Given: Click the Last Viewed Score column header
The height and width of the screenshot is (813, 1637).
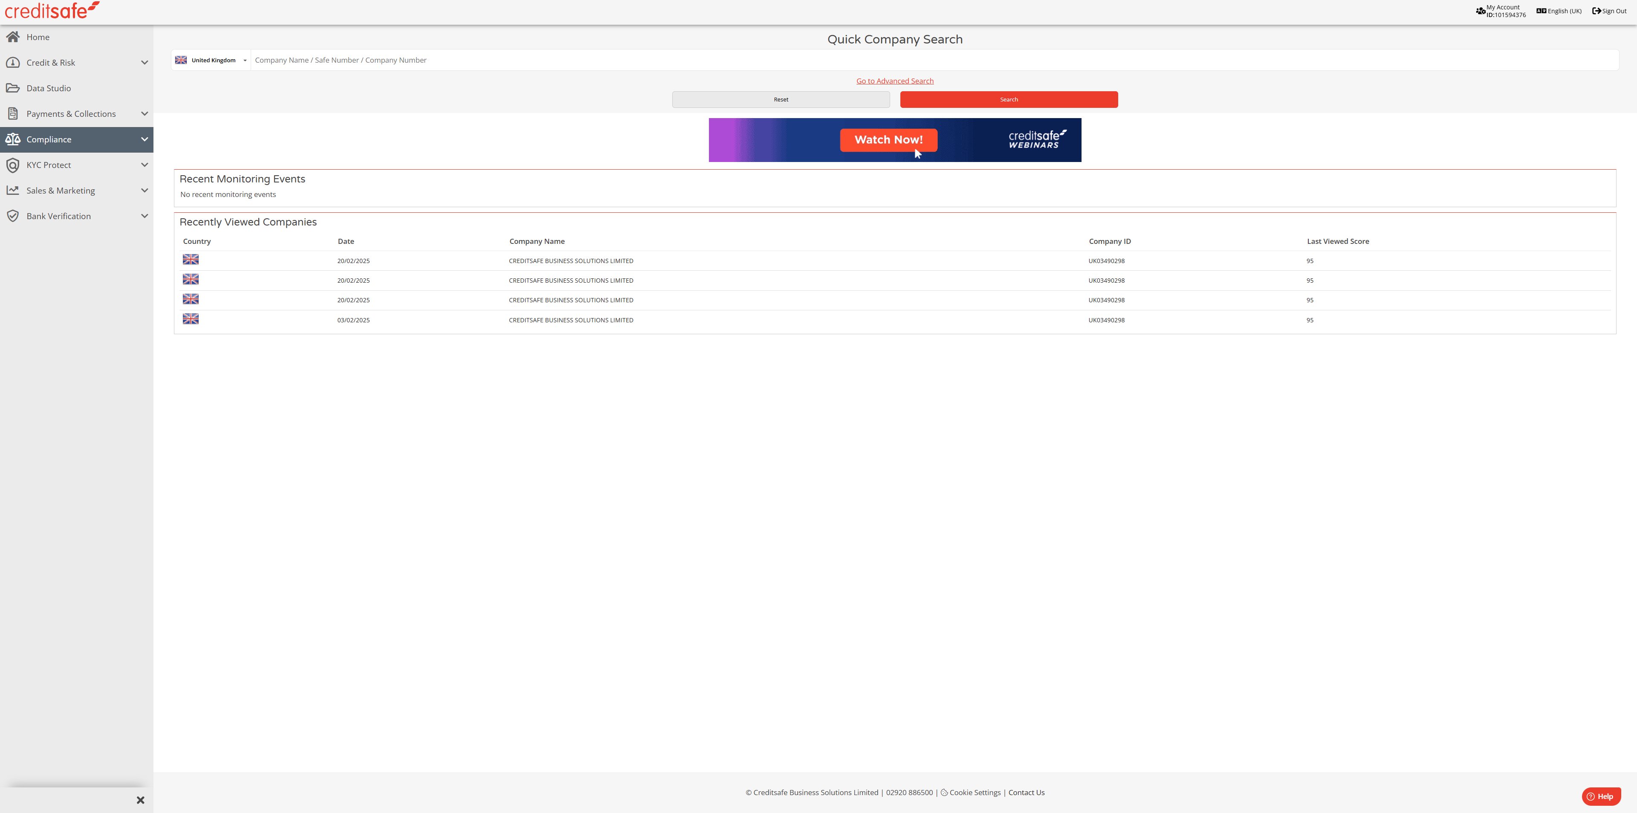Looking at the screenshot, I should click(1338, 242).
